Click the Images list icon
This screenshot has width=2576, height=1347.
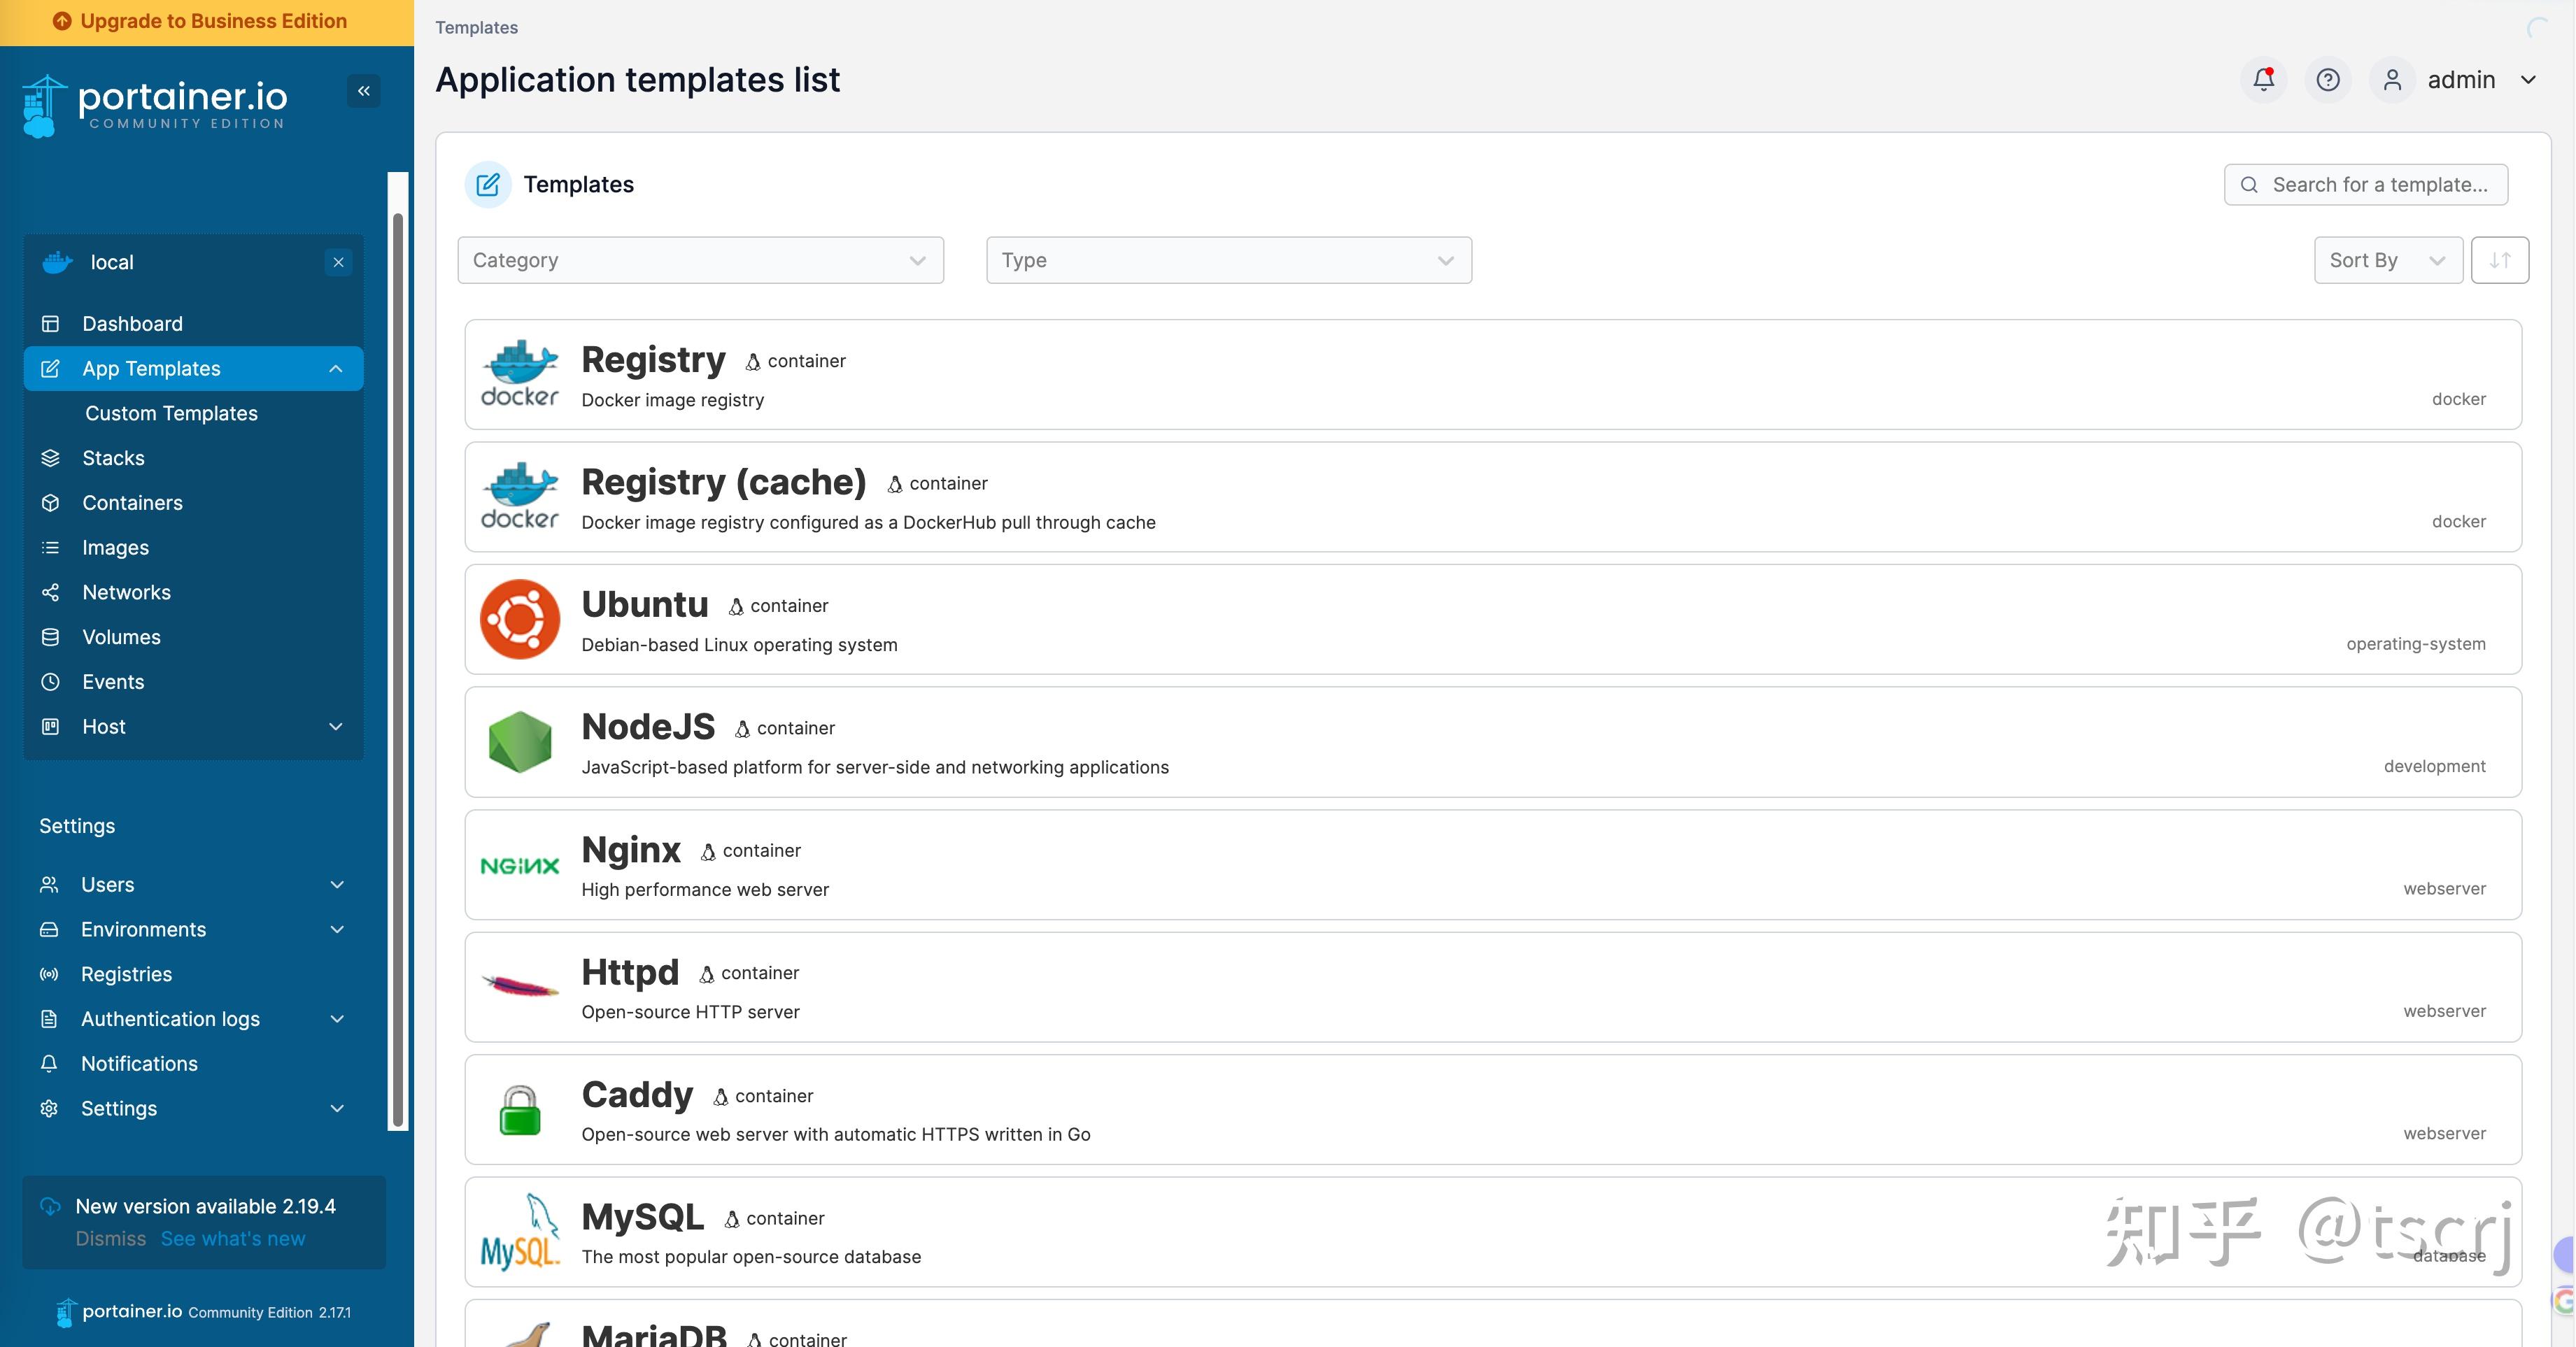click(50, 548)
